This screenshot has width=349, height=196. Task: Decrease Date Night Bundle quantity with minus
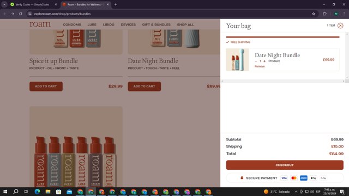pos(256,61)
